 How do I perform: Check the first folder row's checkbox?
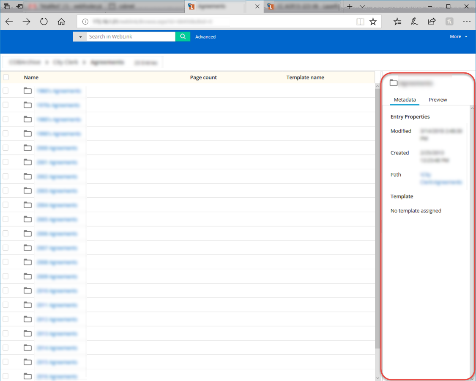coord(6,91)
